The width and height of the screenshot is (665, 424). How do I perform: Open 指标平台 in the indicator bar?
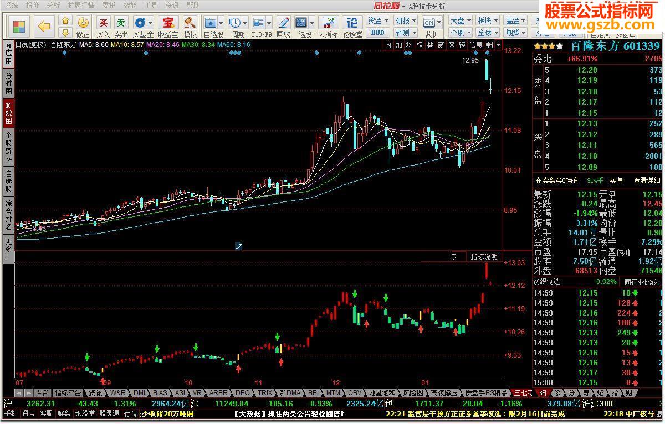tap(68, 392)
